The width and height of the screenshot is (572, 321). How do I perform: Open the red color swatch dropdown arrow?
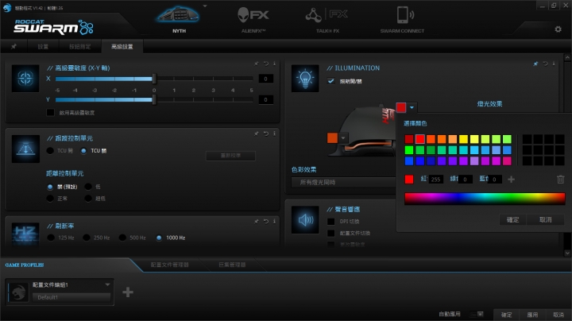coord(412,107)
